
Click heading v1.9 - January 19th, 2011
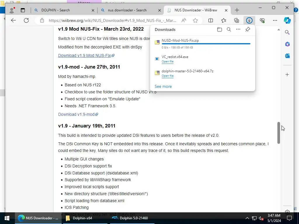click(x=87, y=126)
